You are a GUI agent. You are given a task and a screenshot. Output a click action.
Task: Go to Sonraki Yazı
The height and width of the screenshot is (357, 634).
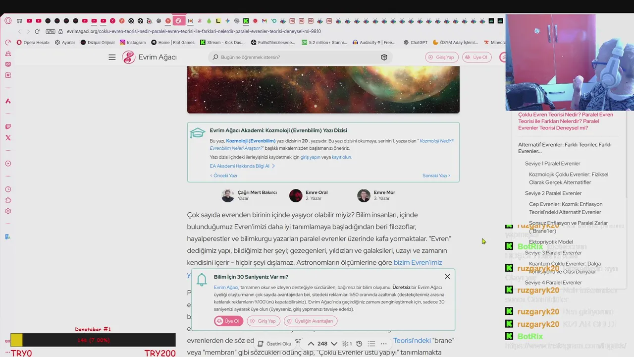tap(436, 176)
